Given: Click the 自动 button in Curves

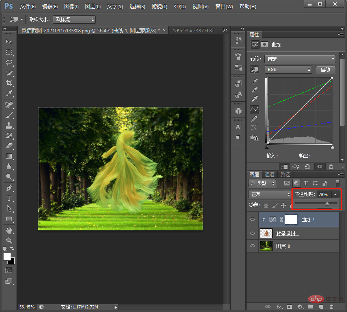Looking at the screenshot, I should coord(325,69).
